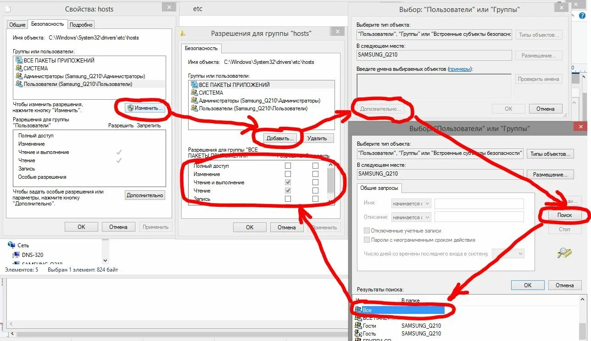Click the folder icon in permissions dialog title bar
This screenshot has width=591, height=341.
tap(183, 33)
